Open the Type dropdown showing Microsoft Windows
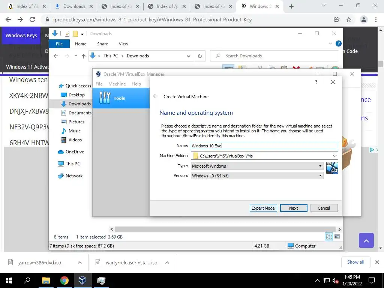 pos(257,166)
